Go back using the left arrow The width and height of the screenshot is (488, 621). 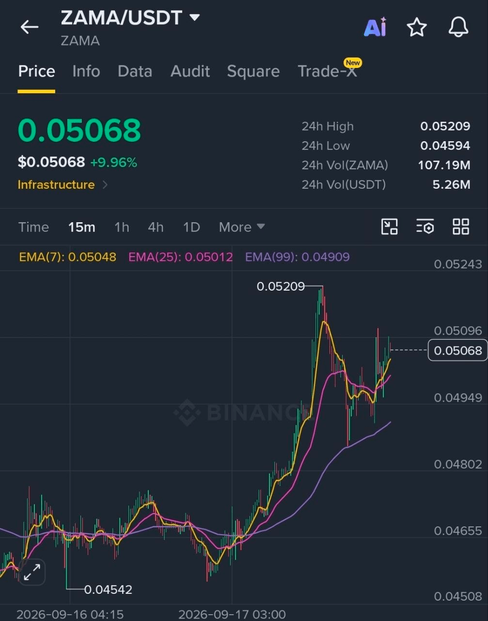pos(29,27)
